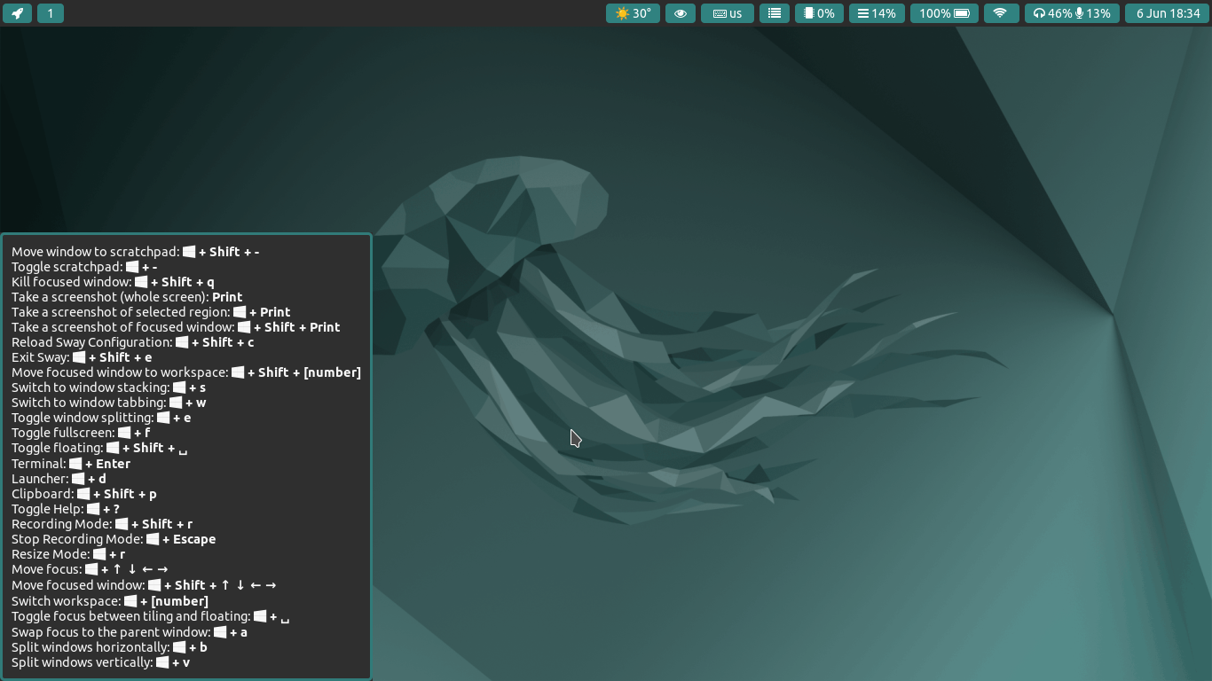Click "Toggle focus between tiling and floating" line
Screen dimensions: 1212x681
click(x=151, y=616)
